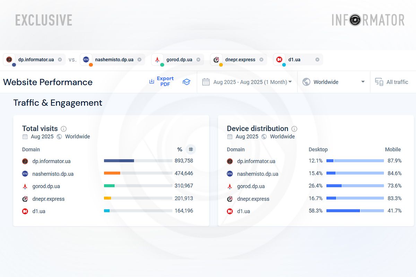The width and height of the screenshot is (416, 277).
Task: Open dp.informator.ua link in Total visits
Action: [51, 161]
